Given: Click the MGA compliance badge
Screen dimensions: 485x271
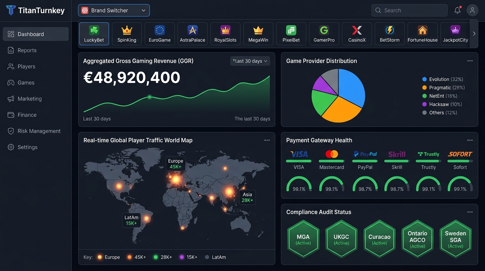Looking at the screenshot, I should pyautogui.click(x=303, y=240).
